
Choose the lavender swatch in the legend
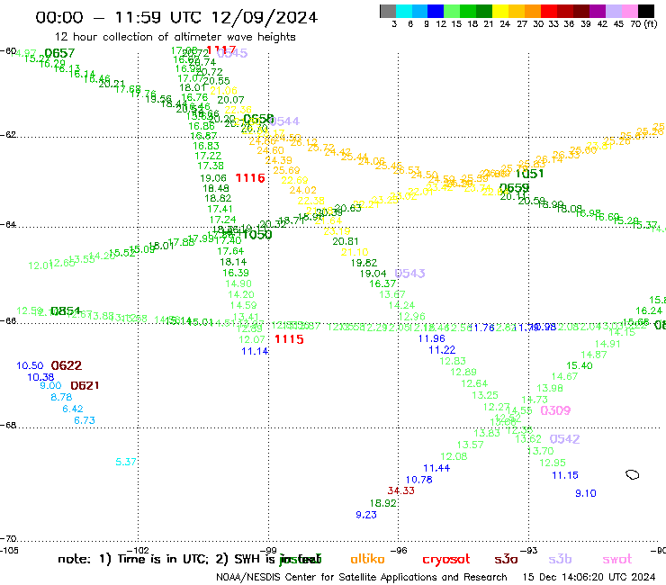point(614,11)
